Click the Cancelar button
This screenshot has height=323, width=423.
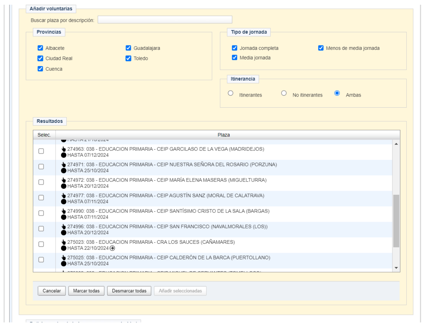click(52, 291)
